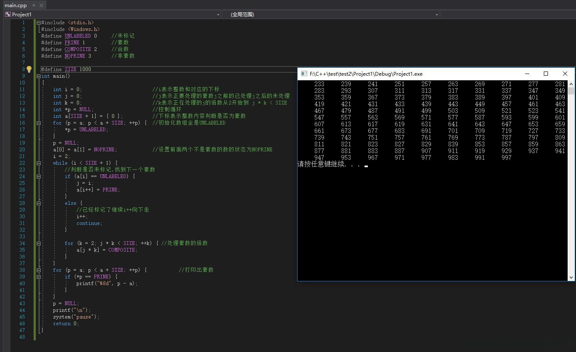Fold the else block at line 28

tap(38, 203)
